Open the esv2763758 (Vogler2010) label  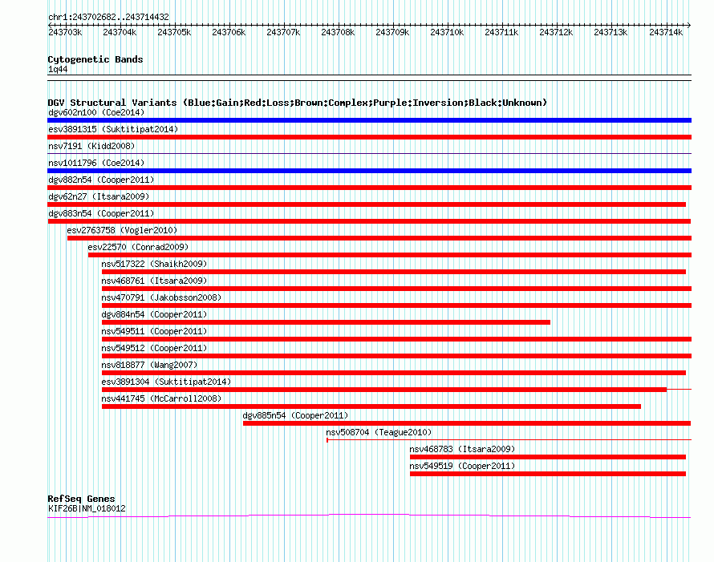pyautogui.click(x=122, y=230)
